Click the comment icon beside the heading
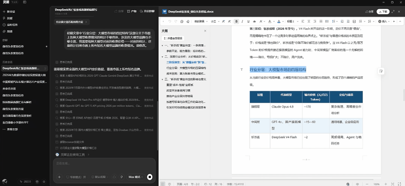The height and width of the screenshot is (186, 405). click(x=381, y=71)
